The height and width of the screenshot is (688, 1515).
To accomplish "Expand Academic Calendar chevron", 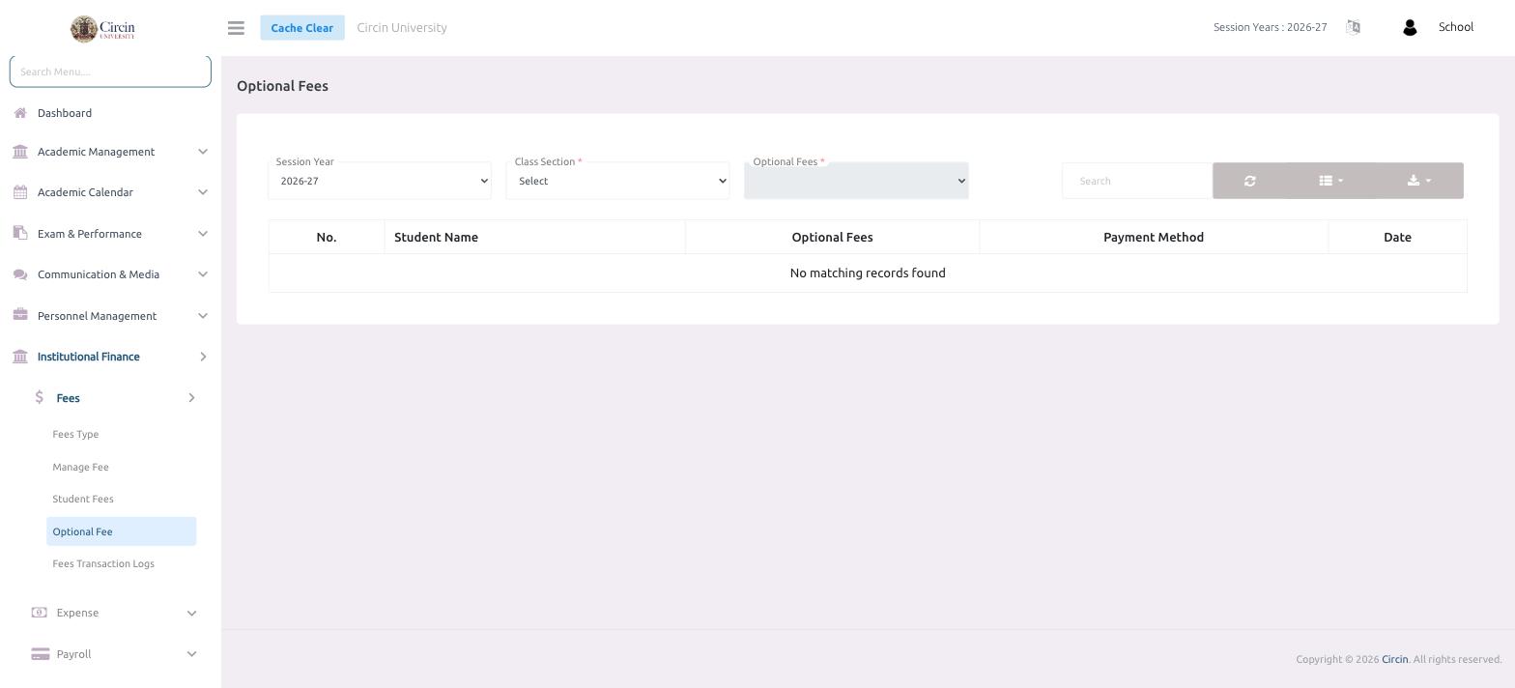I will pyautogui.click(x=203, y=192).
